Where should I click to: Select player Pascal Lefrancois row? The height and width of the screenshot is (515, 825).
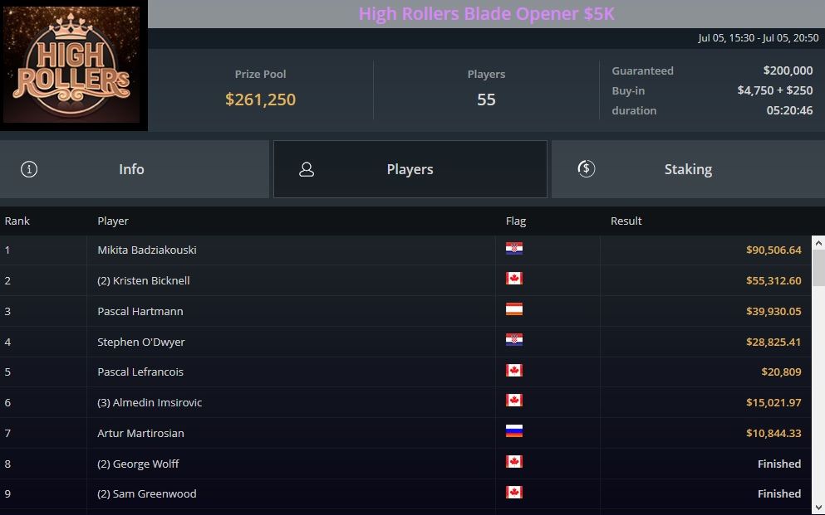140,372
